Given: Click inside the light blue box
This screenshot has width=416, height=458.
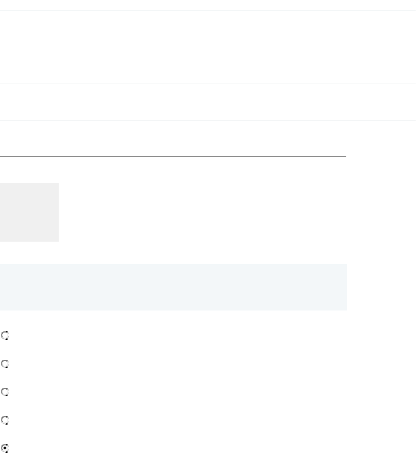Looking at the screenshot, I should pos(173,287).
